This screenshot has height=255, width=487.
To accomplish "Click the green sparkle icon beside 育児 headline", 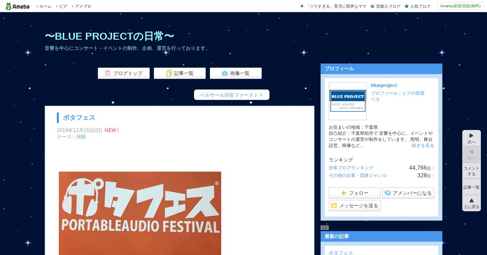I will (302, 6).
